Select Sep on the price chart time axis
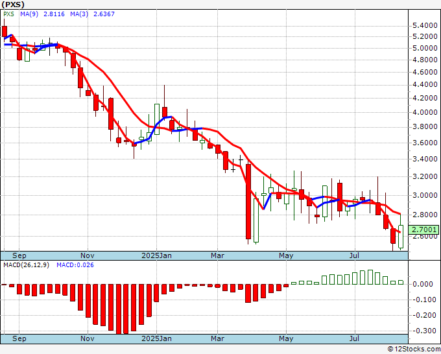This screenshot has height=354, width=441. (x=19, y=255)
